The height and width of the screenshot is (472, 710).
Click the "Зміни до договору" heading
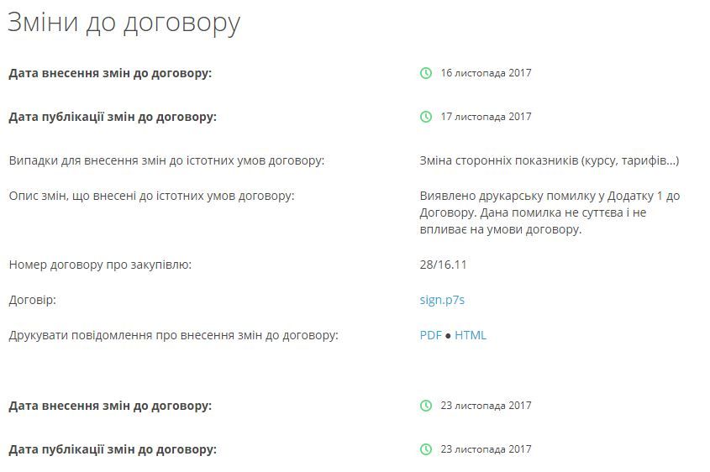click(x=124, y=23)
